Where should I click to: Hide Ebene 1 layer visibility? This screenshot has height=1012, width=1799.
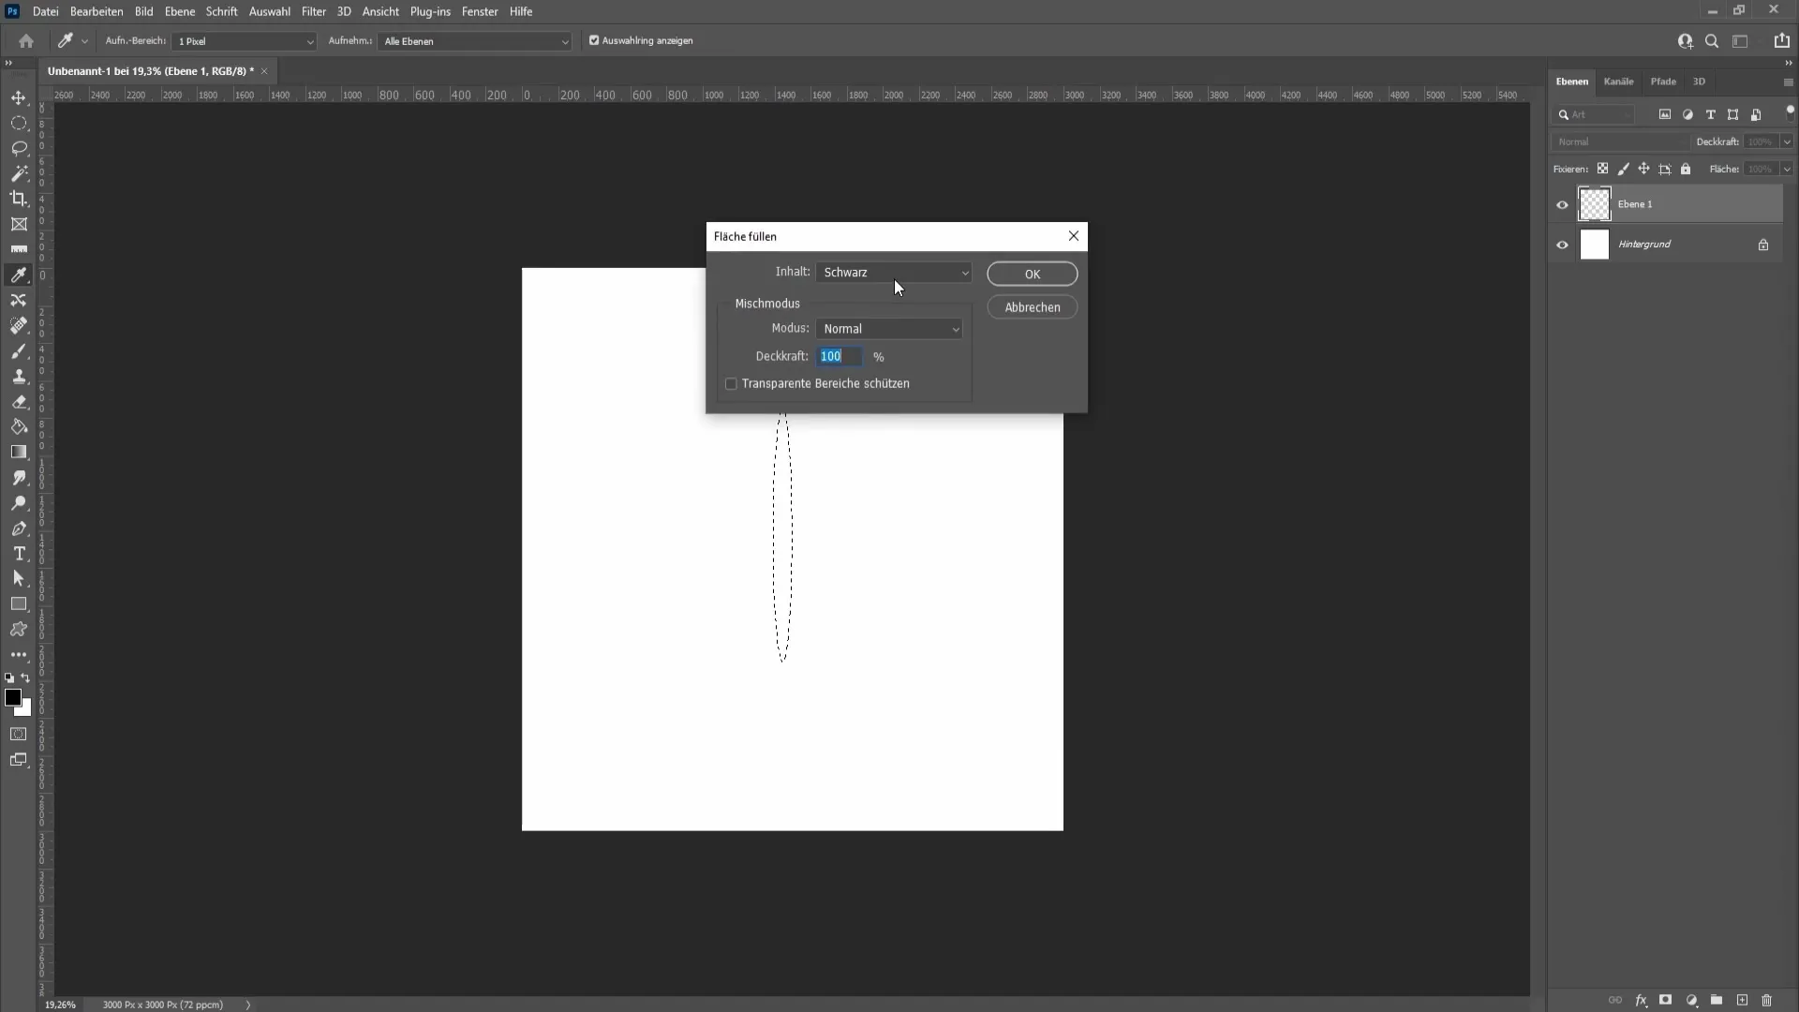(x=1562, y=205)
